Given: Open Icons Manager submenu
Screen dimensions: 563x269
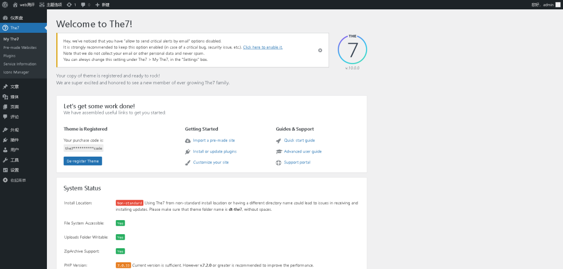Looking at the screenshot, I should (x=16, y=72).
